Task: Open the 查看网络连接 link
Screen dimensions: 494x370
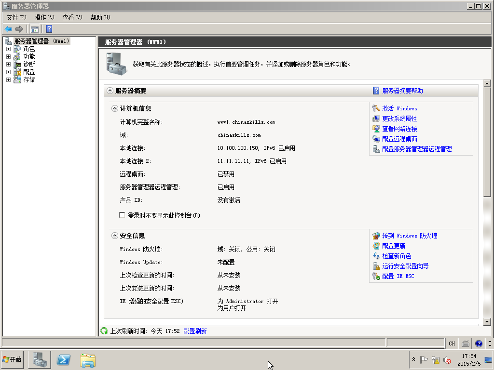Action: click(399, 129)
